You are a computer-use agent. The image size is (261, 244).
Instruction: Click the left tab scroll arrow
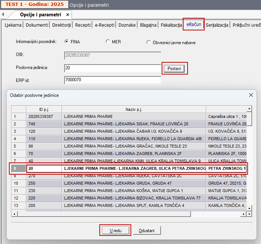(3, 15)
